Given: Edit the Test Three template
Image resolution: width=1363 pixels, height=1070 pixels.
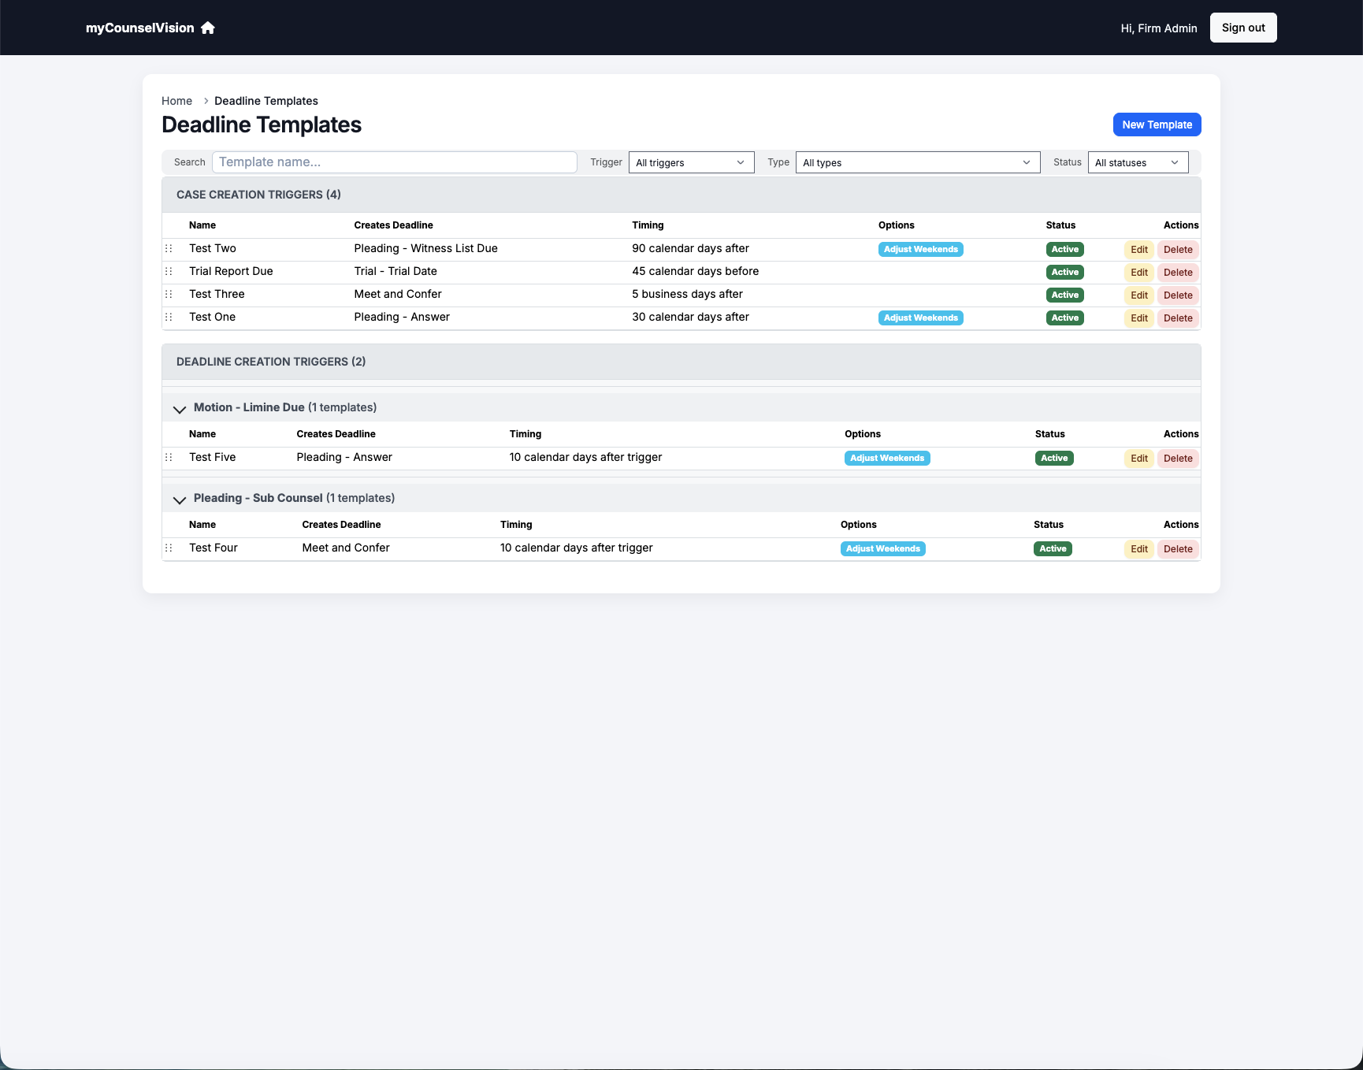Looking at the screenshot, I should 1138,295.
